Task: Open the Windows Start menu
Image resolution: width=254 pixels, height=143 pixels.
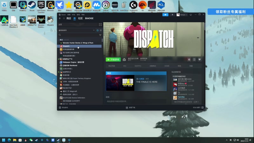Action: [x=3, y=140]
